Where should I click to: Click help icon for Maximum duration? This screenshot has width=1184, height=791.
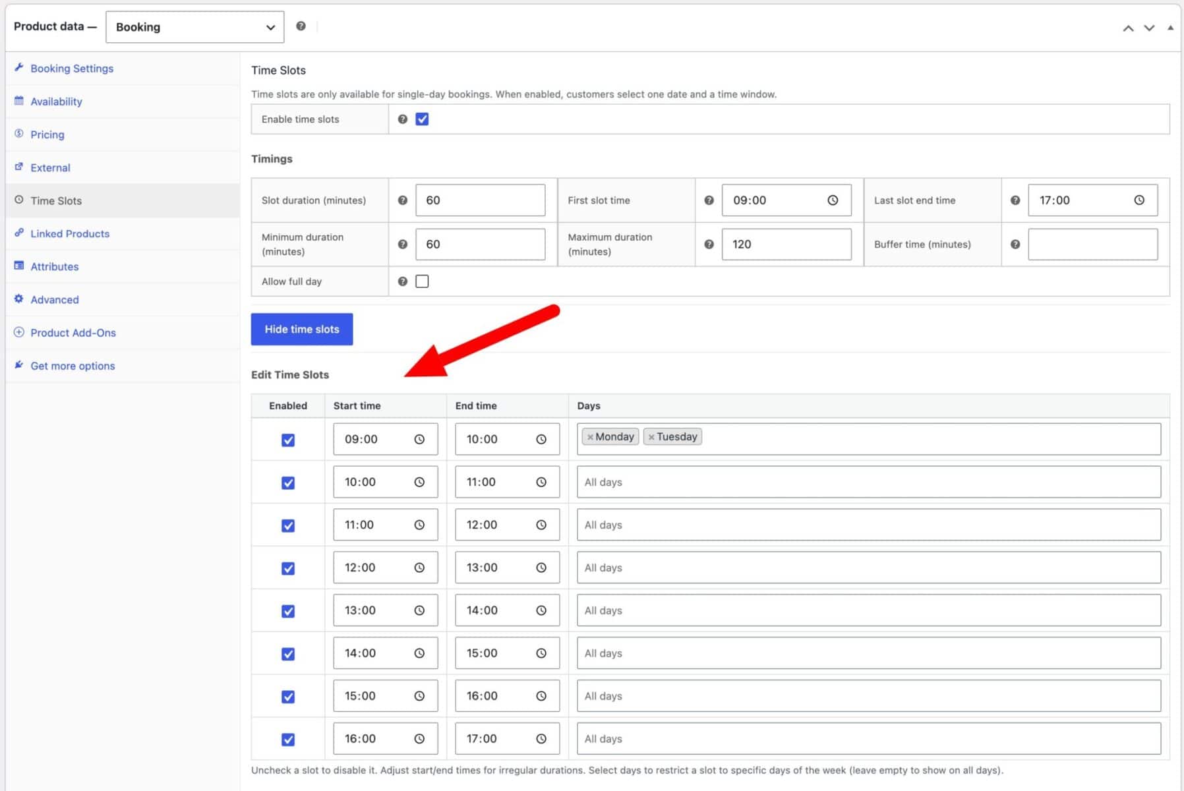pyautogui.click(x=709, y=245)
